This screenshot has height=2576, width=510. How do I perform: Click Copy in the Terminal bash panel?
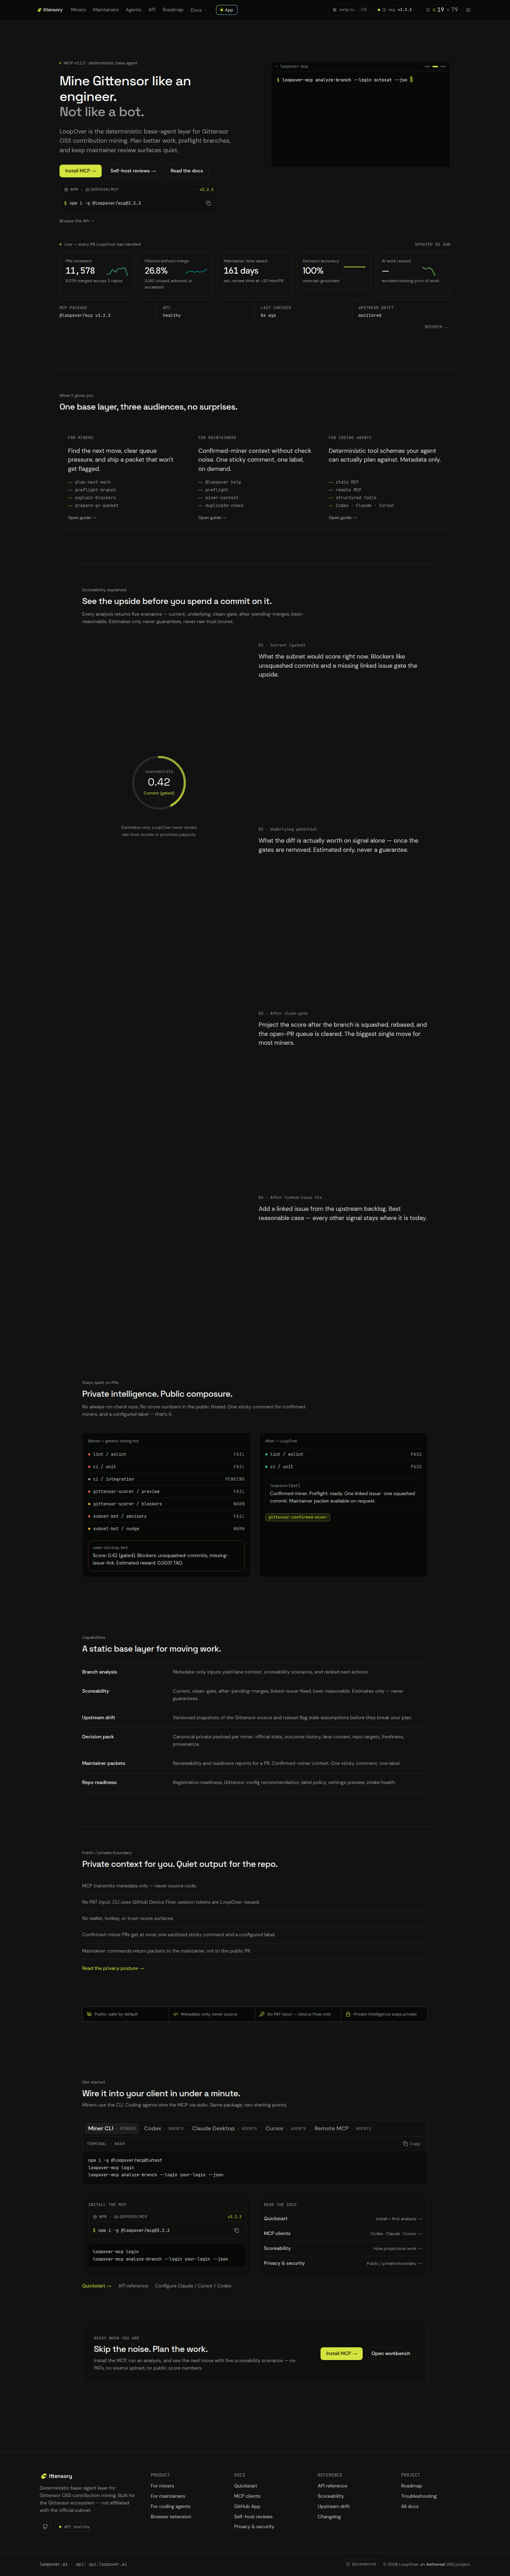pos(412,2144)
